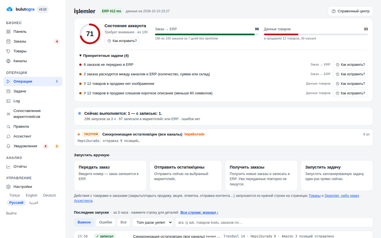This screenshot has width=381, height=238.
Task: Collapse the Приоритетные задачи list
Action: (x=104, y=56)
